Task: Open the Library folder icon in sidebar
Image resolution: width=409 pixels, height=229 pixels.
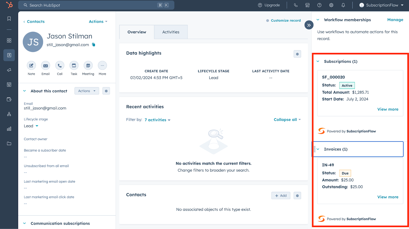Action: click(x=9, y=143)
